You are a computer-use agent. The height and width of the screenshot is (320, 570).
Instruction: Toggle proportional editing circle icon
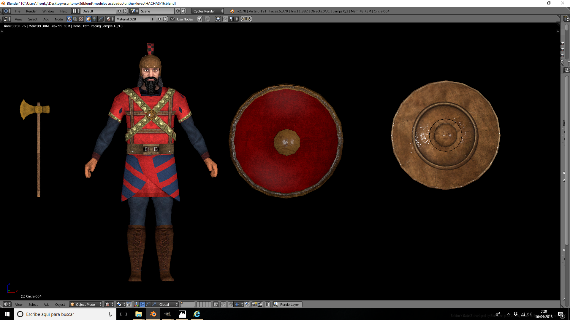[223, 304]
